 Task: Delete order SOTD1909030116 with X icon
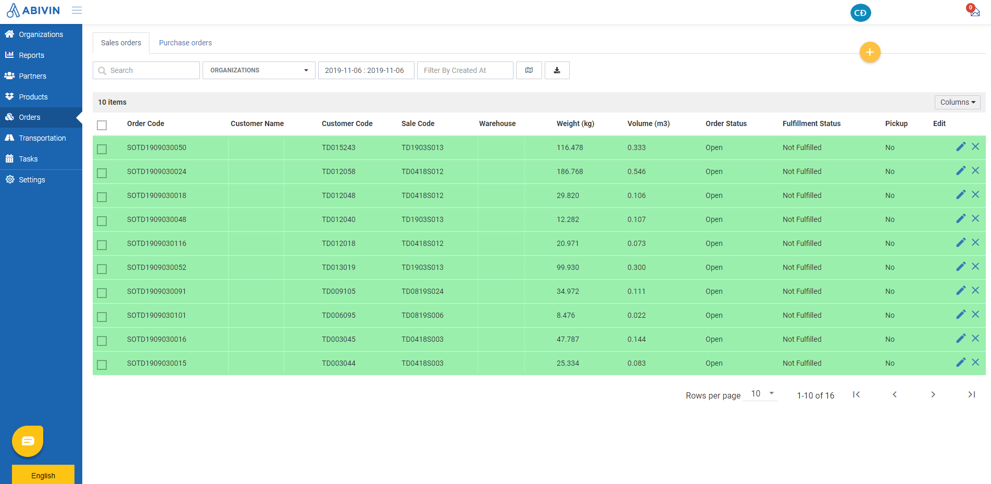[975, 243]
